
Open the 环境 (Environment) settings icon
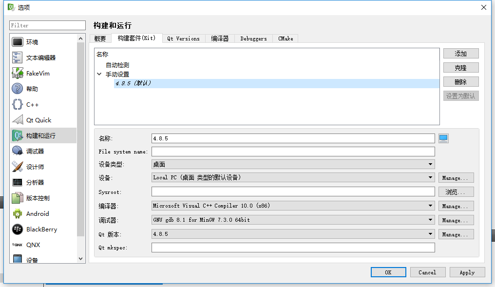[x=17, y=41]
